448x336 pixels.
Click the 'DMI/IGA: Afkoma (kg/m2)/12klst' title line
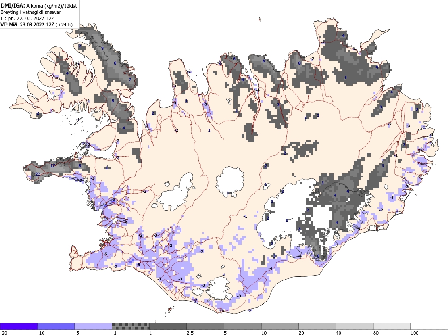coord(39,6)
